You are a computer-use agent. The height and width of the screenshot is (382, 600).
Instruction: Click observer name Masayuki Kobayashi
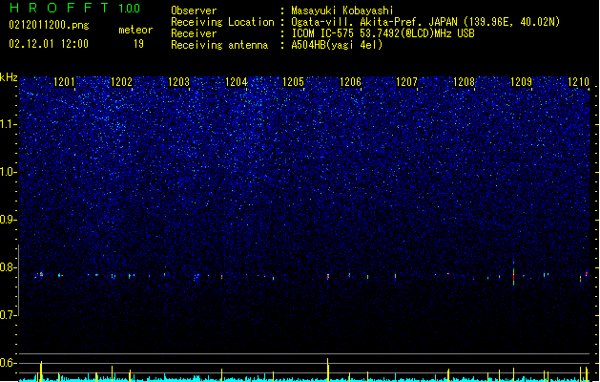pos(342,11)
